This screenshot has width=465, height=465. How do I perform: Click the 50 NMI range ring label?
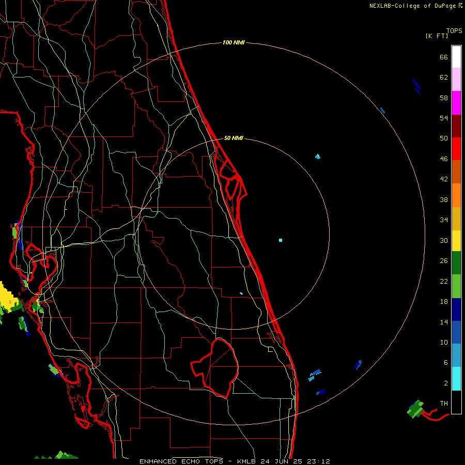pos(234,138)
